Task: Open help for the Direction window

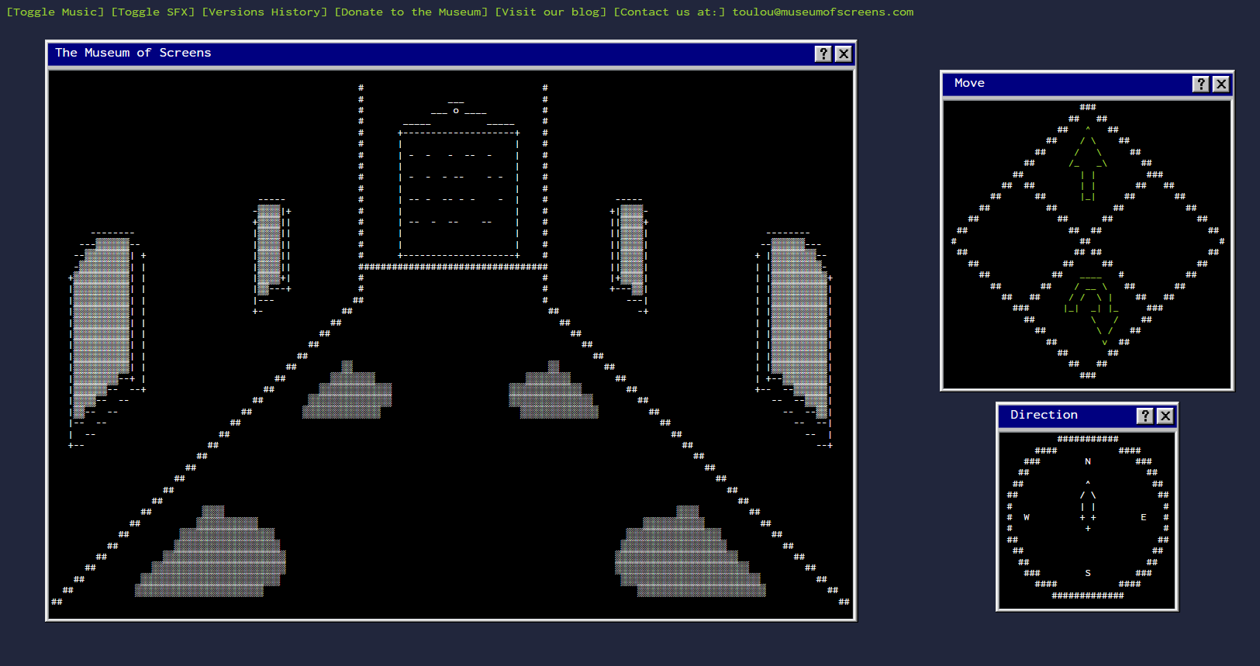Action: (x=1144, y=416)
